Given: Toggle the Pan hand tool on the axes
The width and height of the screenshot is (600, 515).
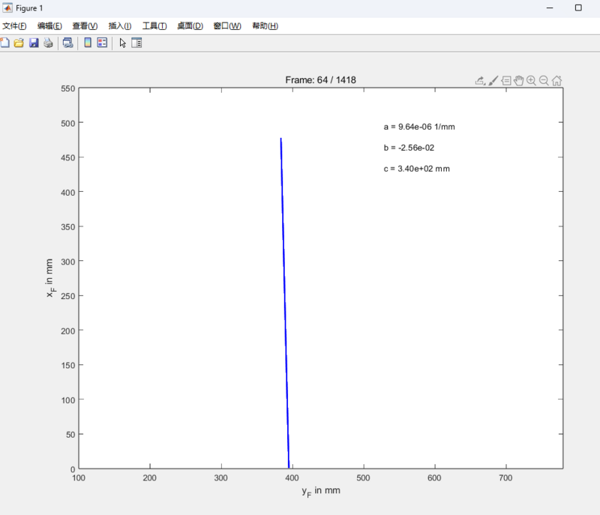Looking at the screenshot, I should pyautogui.click(x=518, y=81).
